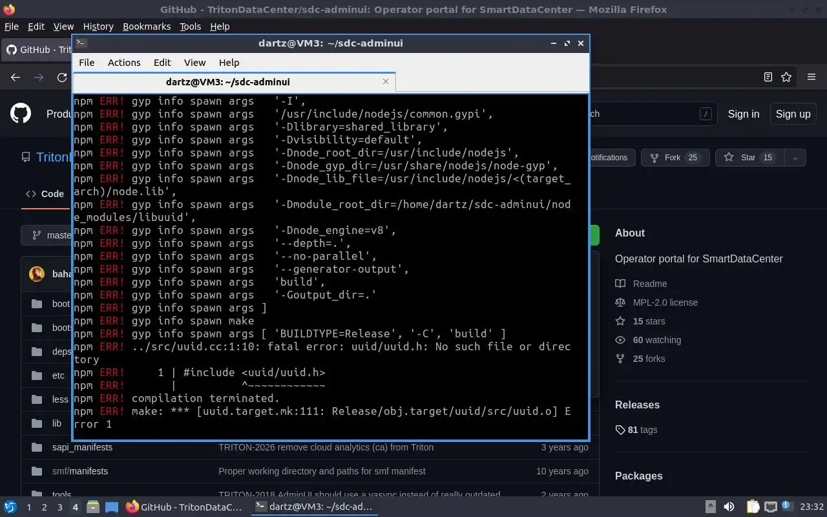Open Packages heading link
Image resolution: width=827 pixels, height=517 pixels.
638,476
